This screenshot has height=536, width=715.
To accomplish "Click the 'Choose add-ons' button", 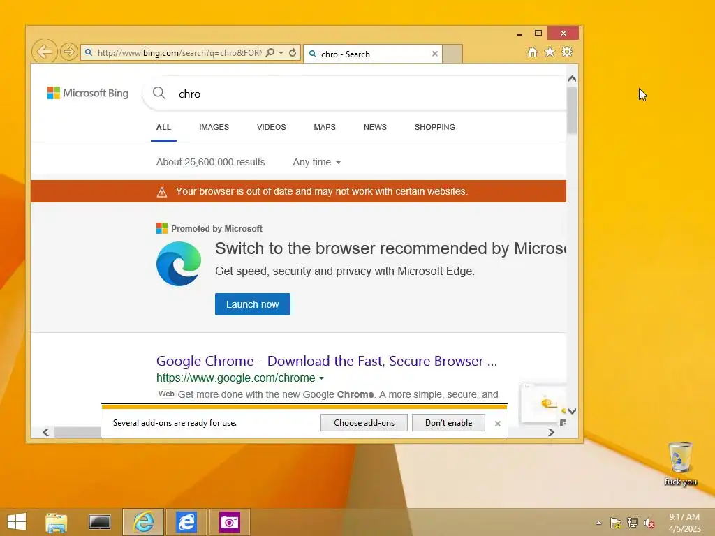I will tap(364, 422).
